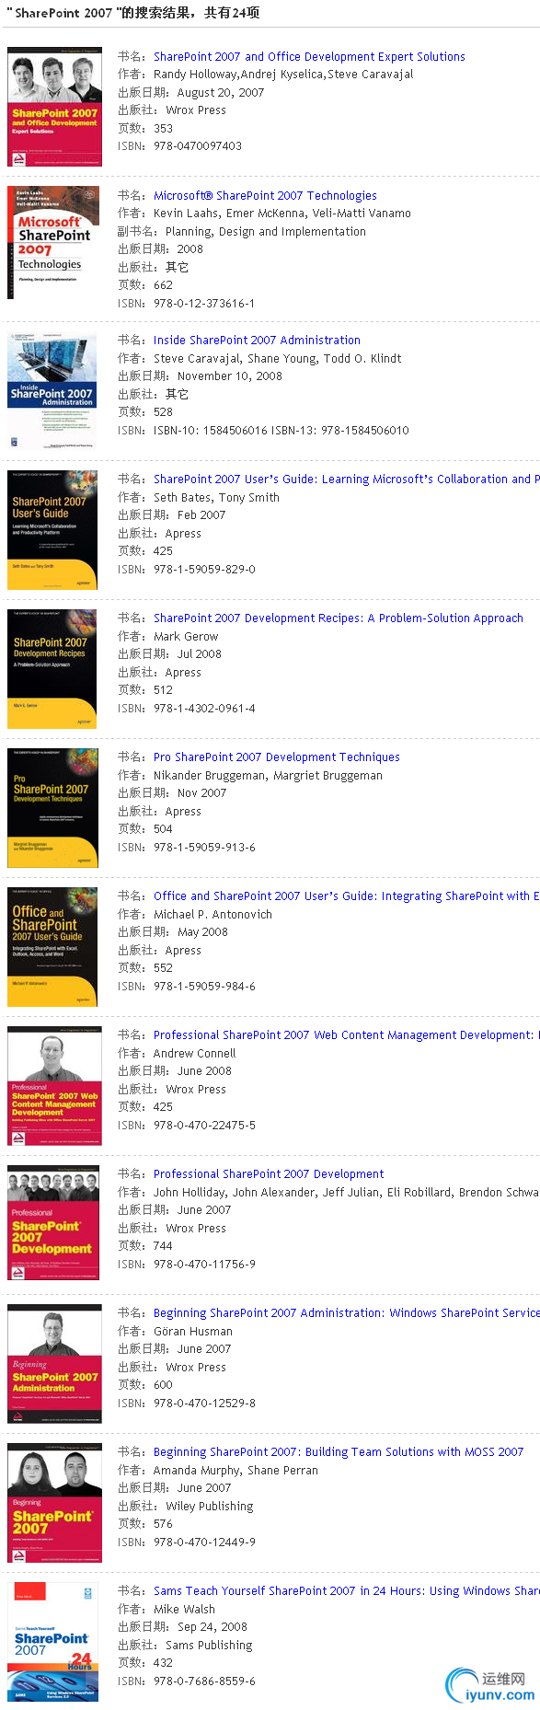Click ISBN 978-0-12-373616-1

pyautogui.click(x=204, y=303)
